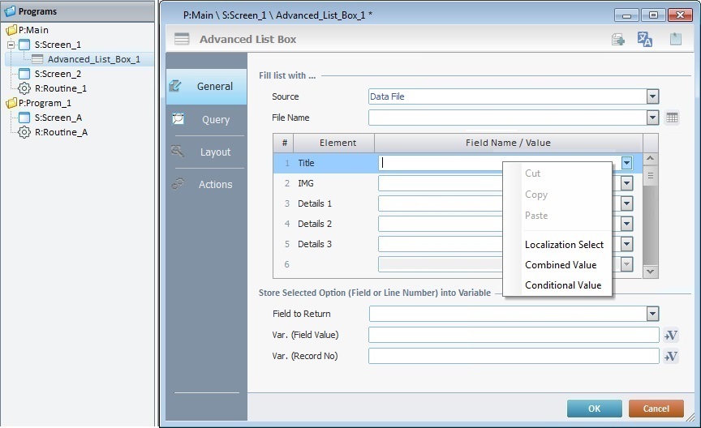
Task: Click the translate/localization icon in header
Action: (645, 40)
